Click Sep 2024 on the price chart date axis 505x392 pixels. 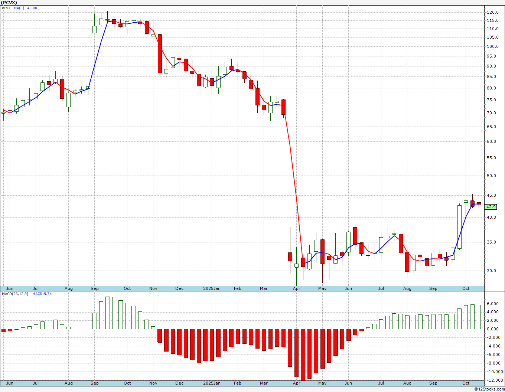pyautogui.click(x=95, y=288)
